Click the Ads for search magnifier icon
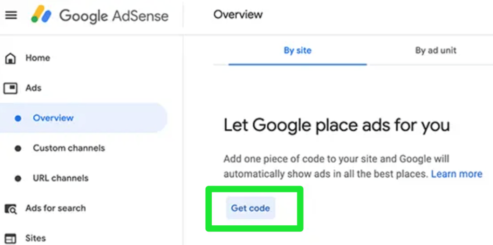493x245 pixels. (x=11, y=208)
